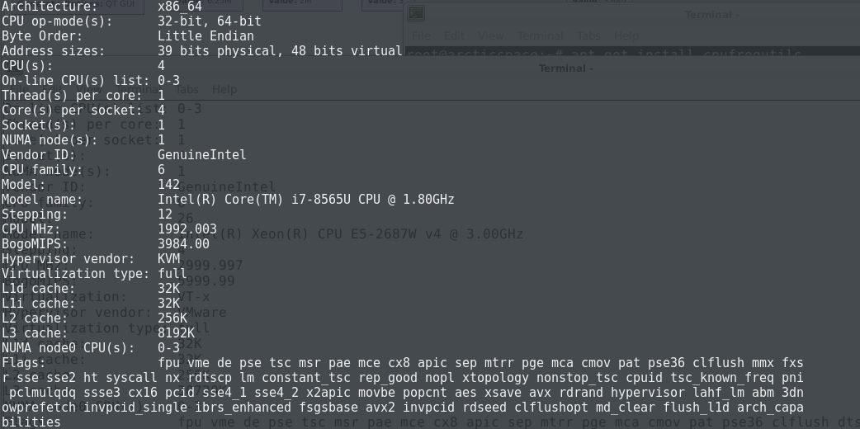Click the faded VMware hypervisor vendor text
Image resolution: width=860 pixels, height=429 pixels.
pos(202,313)
